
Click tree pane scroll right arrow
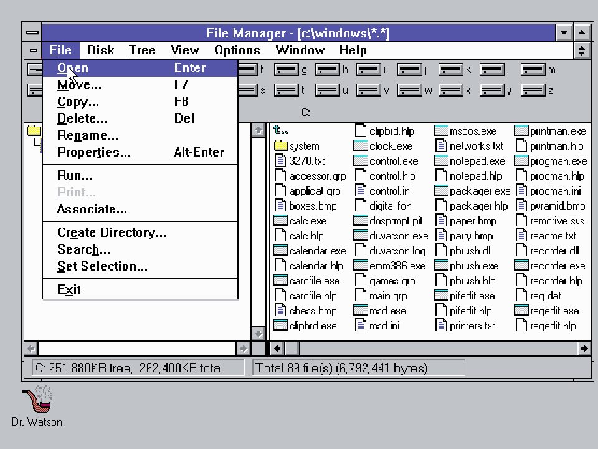pos(243,348)
